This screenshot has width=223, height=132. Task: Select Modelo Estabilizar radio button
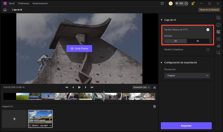coord(208,50)
